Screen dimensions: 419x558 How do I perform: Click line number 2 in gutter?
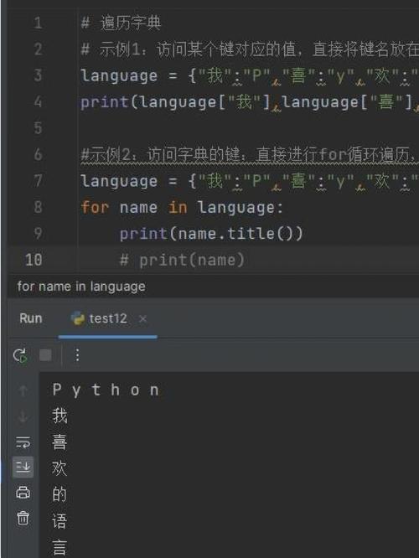coord(38,49)
